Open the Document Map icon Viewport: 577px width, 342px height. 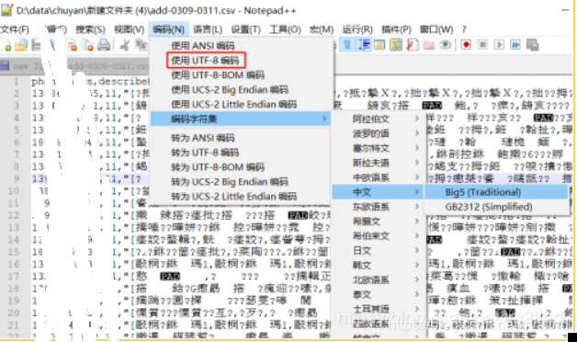pyautogui.click(x=396, y=45)
